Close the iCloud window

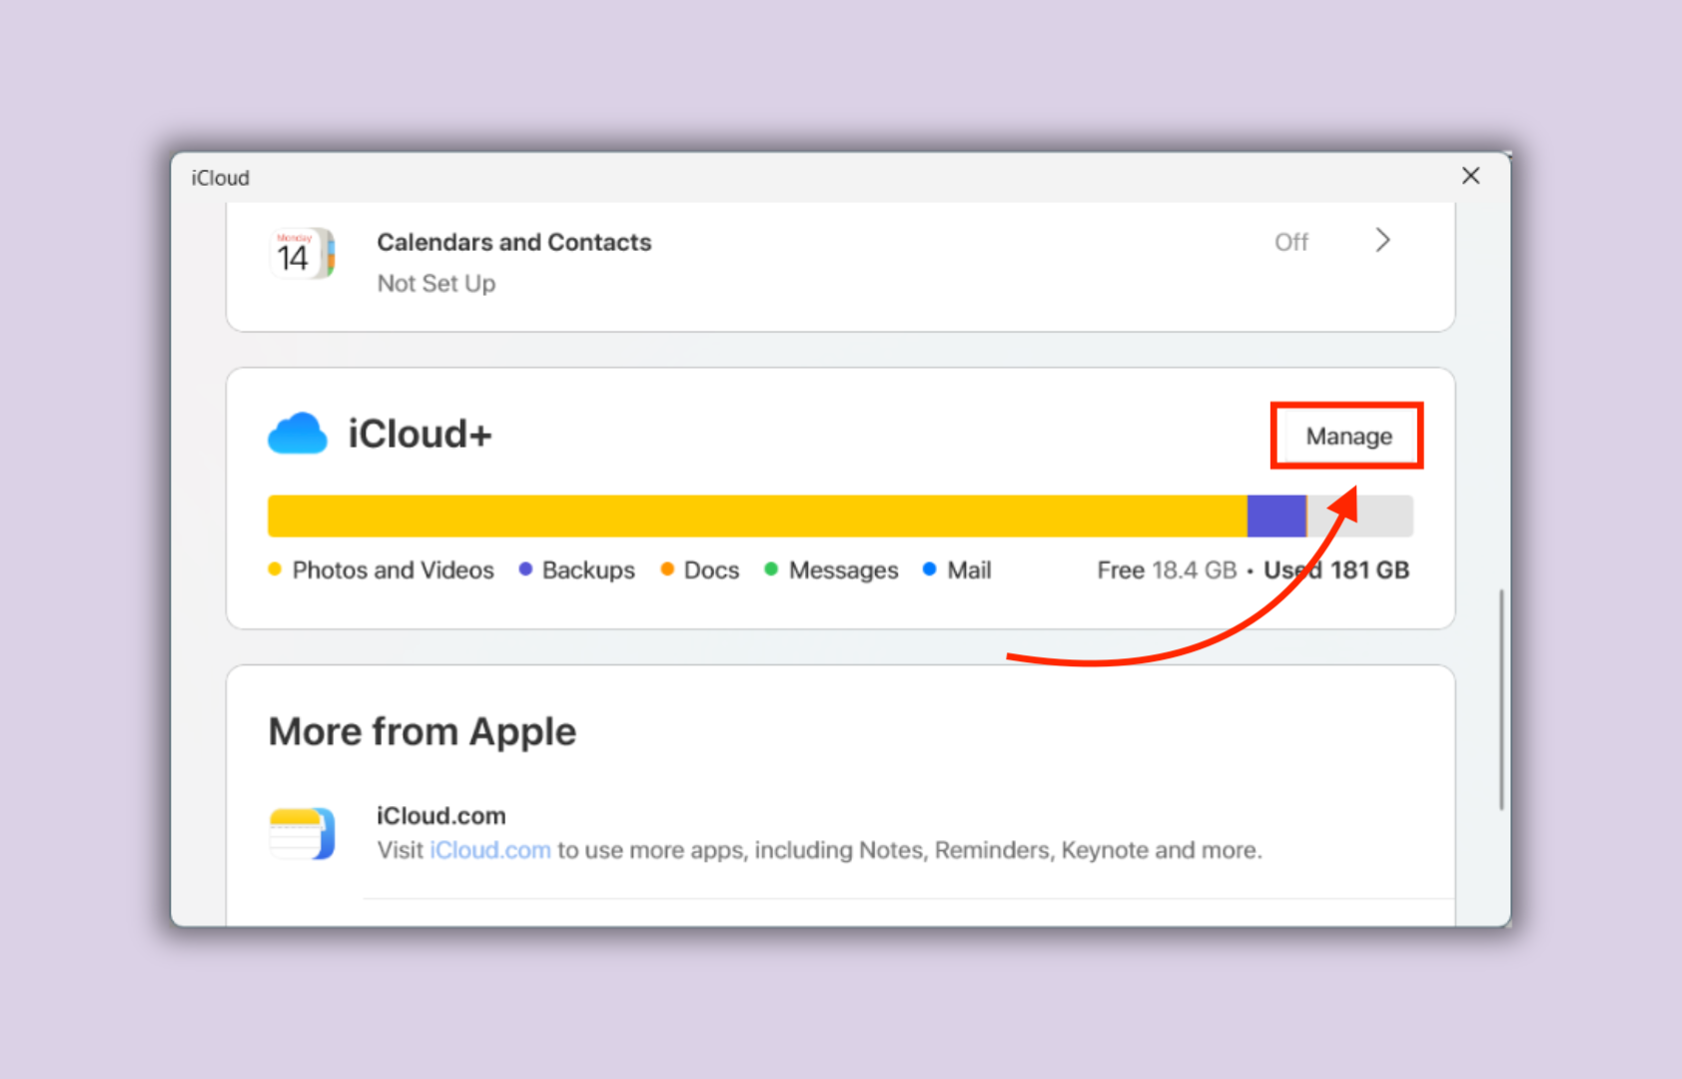click(x=1470, y=176)
